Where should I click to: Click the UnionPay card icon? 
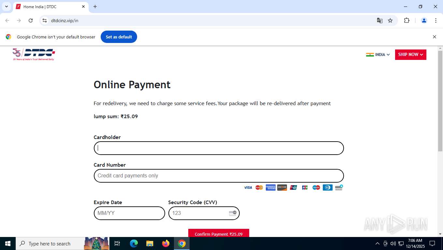click(x=293, y=187)
